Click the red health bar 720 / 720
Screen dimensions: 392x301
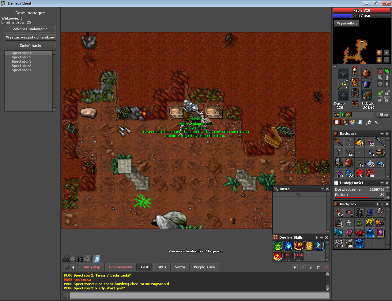coord(361,10)
